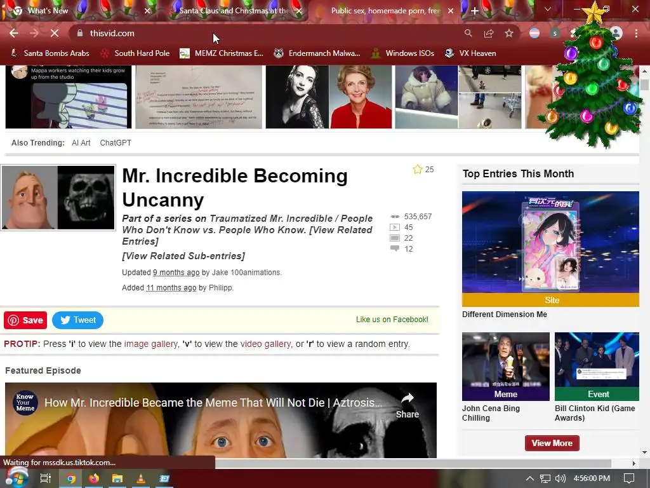Open the Windows ISOs bookmark
Viewport: 650px width, 488px height.
tap(403, 53)
